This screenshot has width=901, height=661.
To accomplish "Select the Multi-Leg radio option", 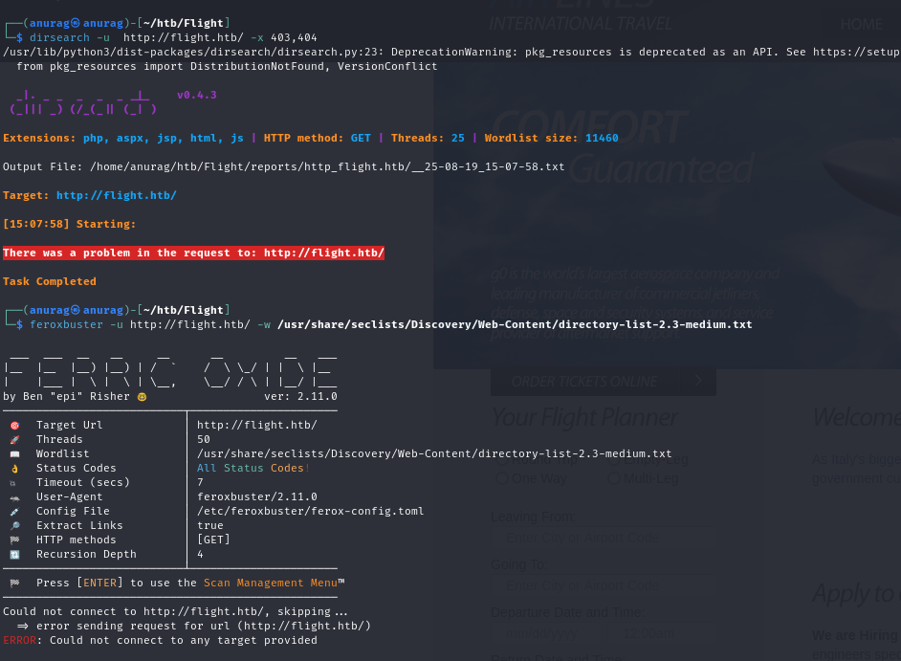I will coord(614,478).
